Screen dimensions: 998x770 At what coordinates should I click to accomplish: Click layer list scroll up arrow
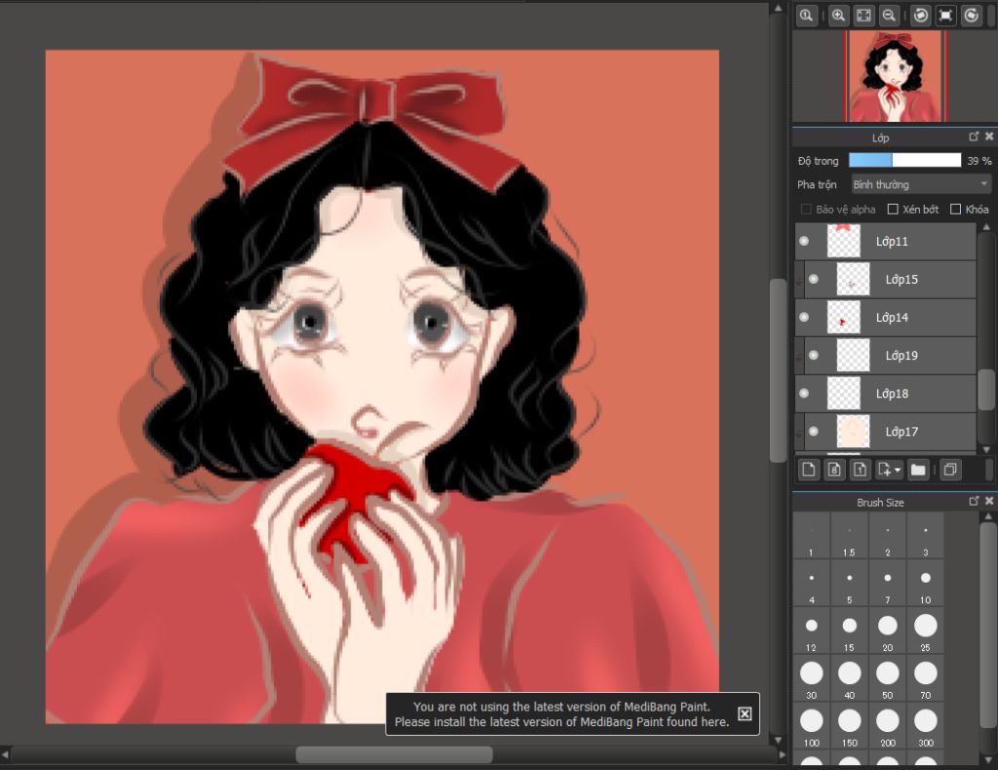pos(986,226)
